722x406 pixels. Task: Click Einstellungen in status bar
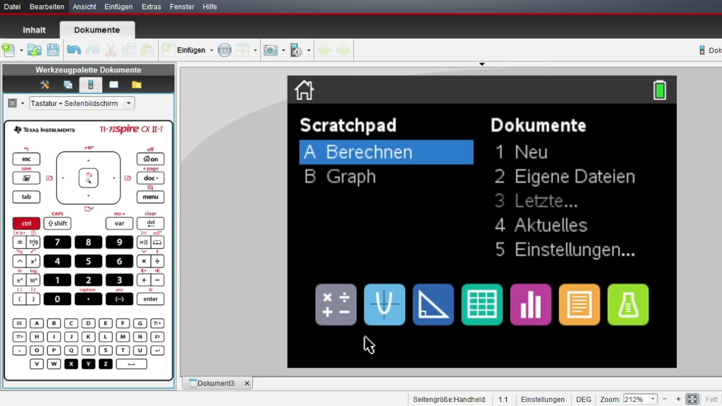pos(543,399)
